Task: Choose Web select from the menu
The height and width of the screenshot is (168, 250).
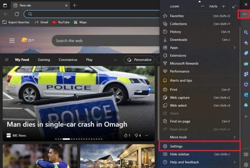Action: pyautogui.click(x=200, y=105)
